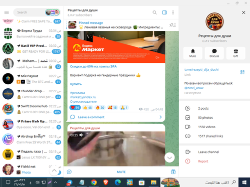Open the pinned messages list icon
Viewport: 250px width, 187px height.
pyautogui.click(x=172, y=25)
